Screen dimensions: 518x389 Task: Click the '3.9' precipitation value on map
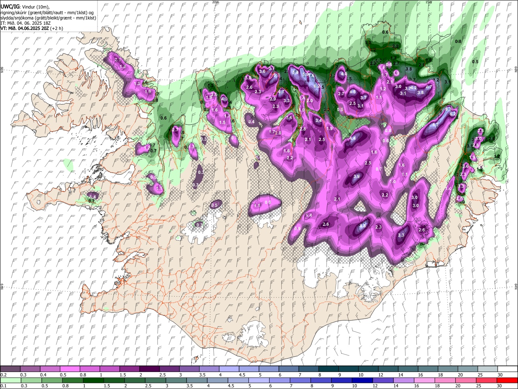pos(357,177)
